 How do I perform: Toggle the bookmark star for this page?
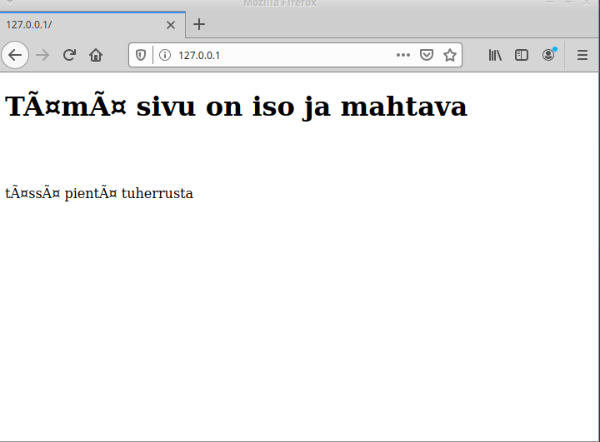click(x=450, y=55)
